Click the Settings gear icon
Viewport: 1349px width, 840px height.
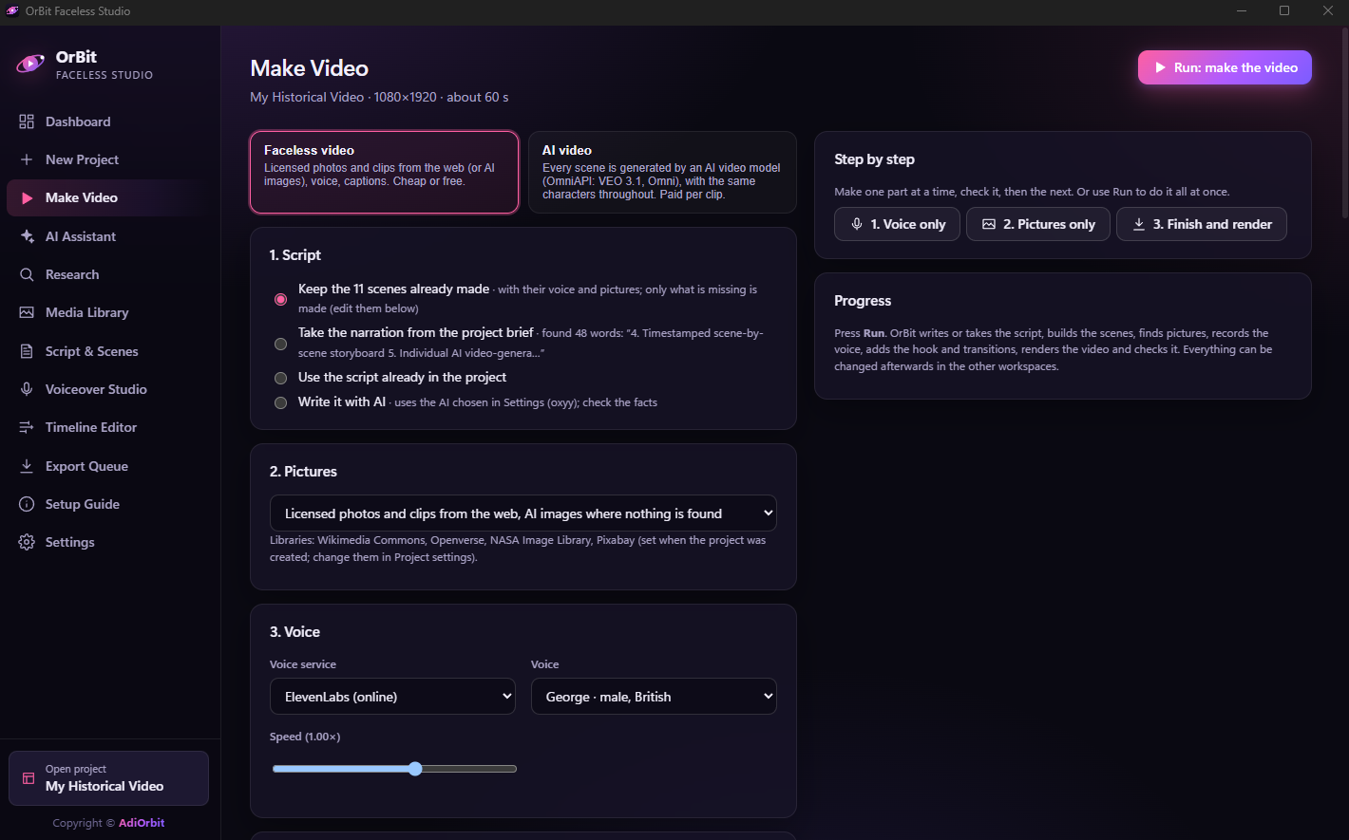(27, 542)
